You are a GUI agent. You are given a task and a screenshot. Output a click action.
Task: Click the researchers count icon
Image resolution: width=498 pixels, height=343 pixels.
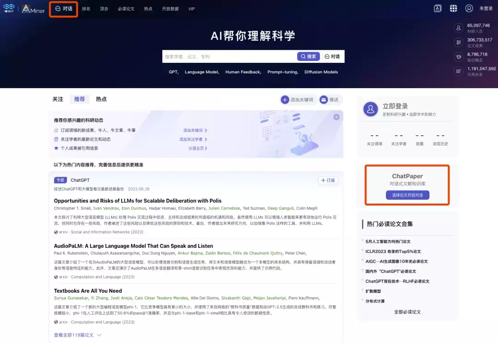(459, 28)
